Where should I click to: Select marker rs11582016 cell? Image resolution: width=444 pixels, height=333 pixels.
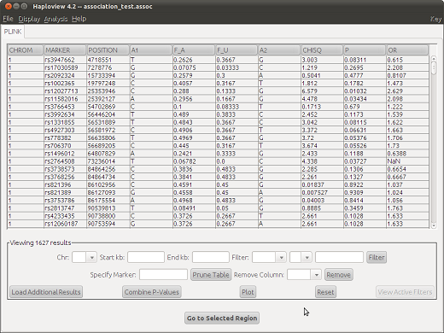tap(65, 99)
